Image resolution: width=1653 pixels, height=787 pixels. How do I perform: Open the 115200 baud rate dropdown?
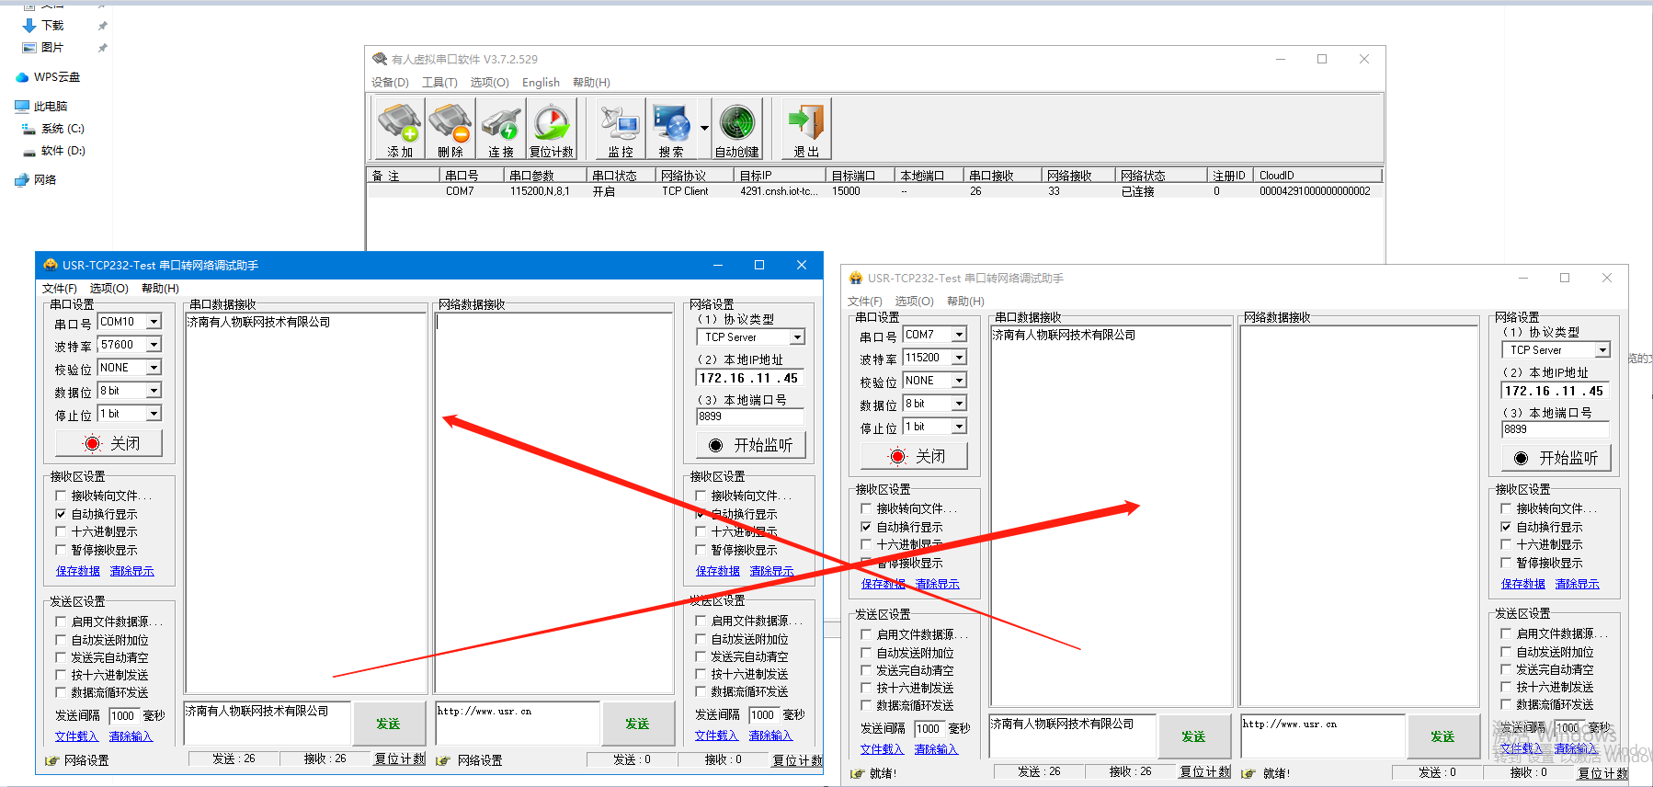959,358
